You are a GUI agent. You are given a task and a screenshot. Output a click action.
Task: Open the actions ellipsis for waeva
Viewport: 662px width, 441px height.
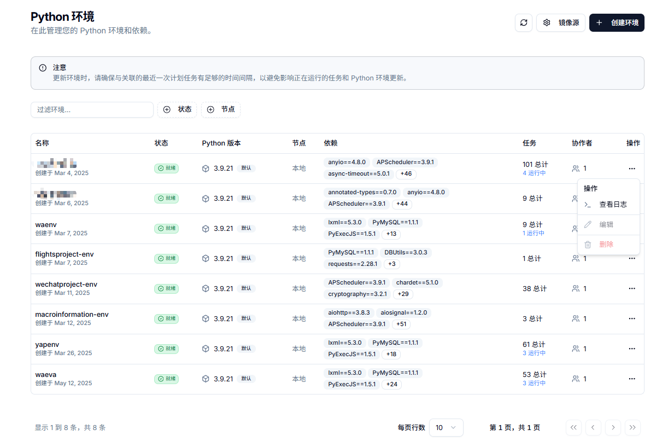(632, 378)
